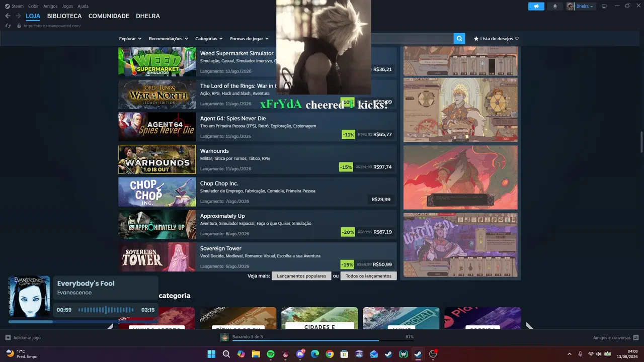Open the Exibir menu

point(33,7)
